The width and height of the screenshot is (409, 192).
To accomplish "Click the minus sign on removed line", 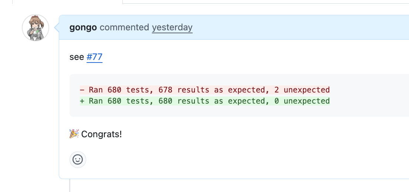I will [82, 90].
